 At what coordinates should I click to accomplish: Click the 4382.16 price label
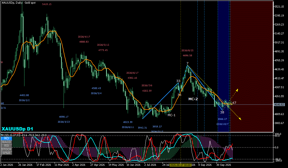coord(132,78)
